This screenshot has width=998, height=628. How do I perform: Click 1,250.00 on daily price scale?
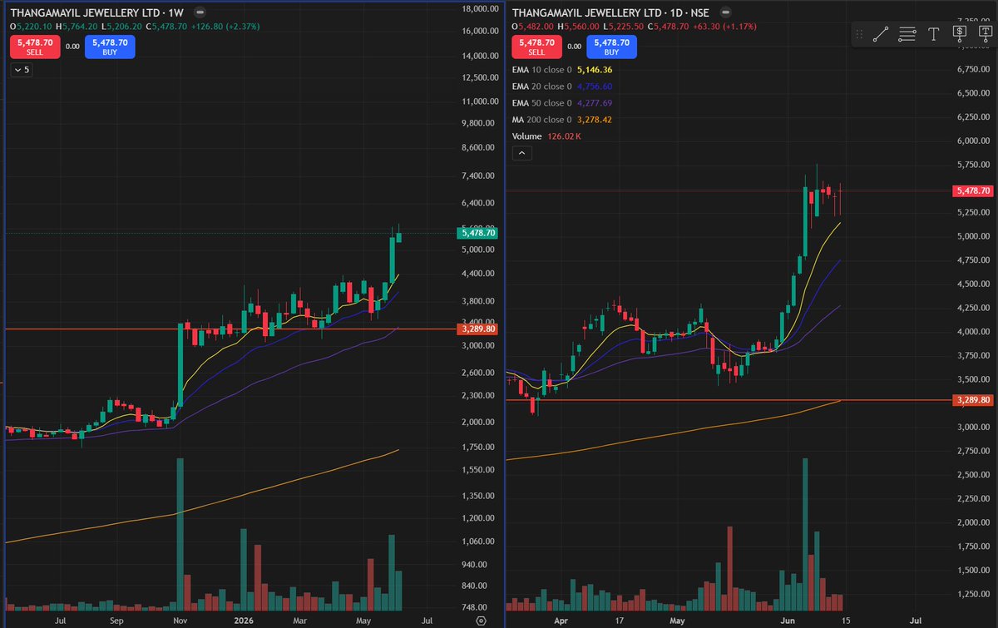coord(974,595)
